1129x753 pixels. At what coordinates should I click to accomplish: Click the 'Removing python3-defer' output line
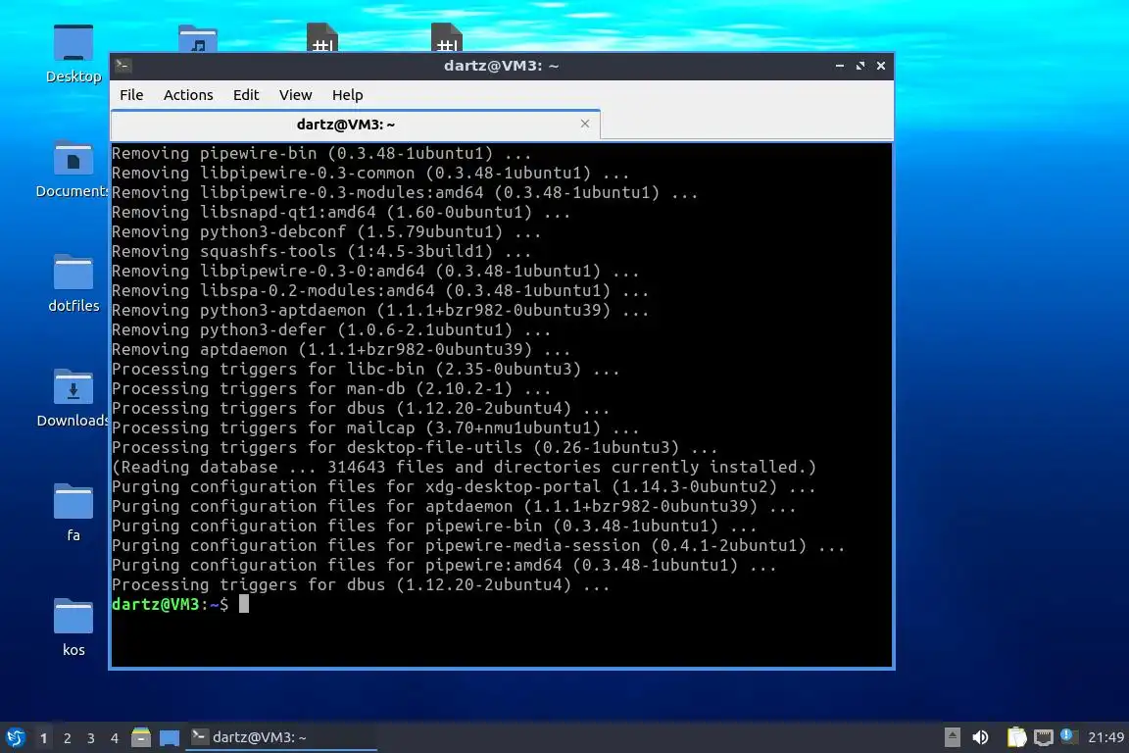point(331,330)
